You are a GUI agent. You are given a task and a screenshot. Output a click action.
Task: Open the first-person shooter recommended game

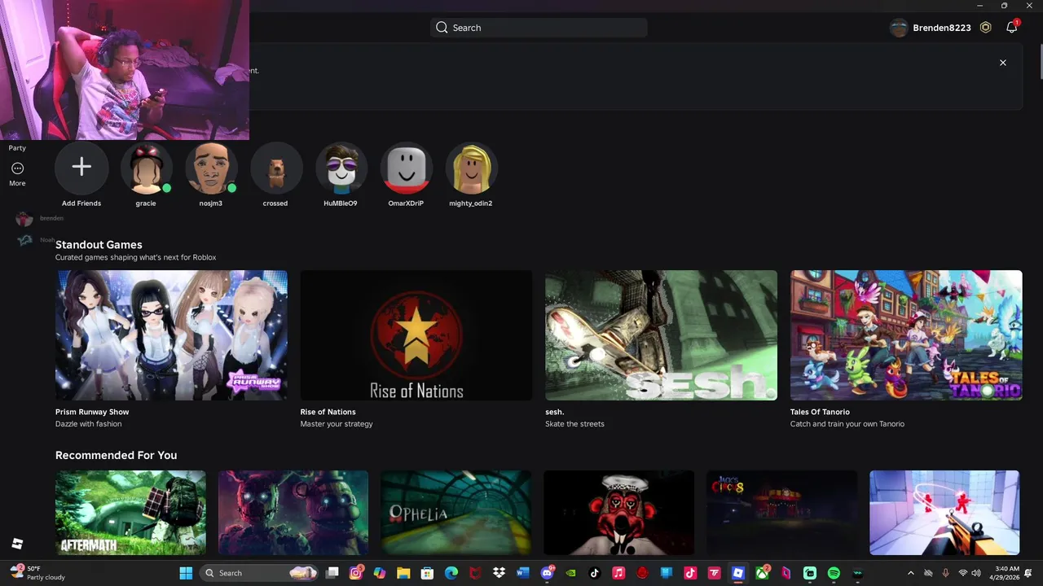944,513
